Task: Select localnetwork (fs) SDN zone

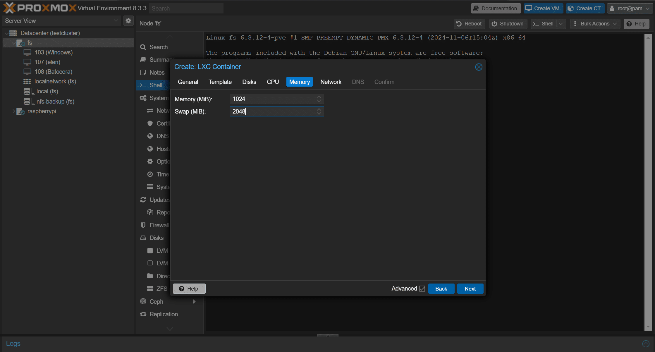Action: [55, 81]
